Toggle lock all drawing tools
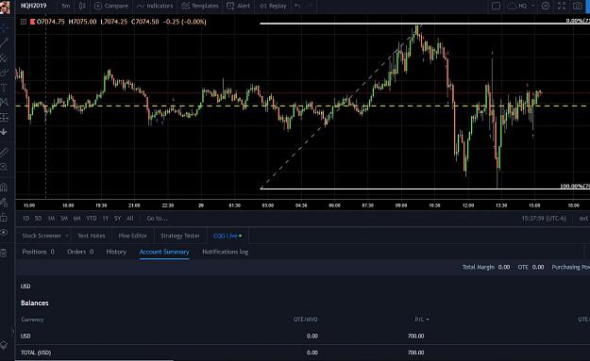The height and width of the screenshot is (361, 590). pyautogui.click(x=4, y=218)
